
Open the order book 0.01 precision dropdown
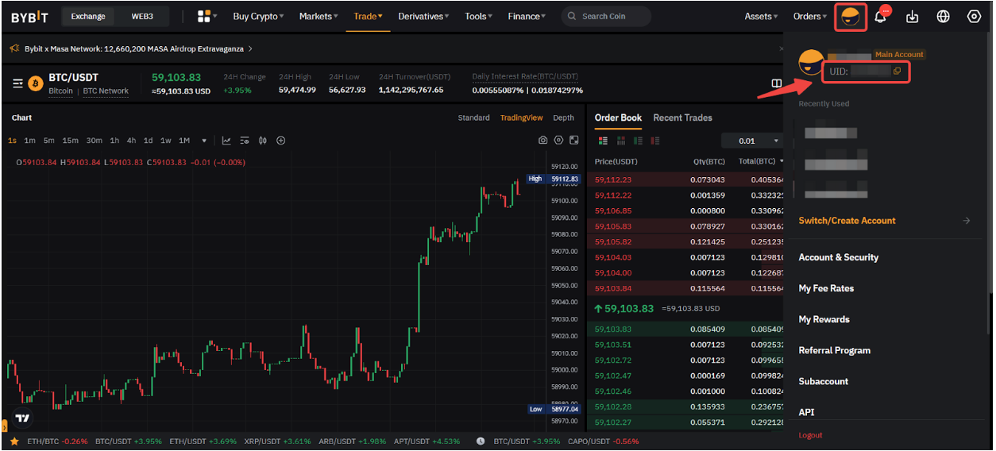(x=751, y=141)
